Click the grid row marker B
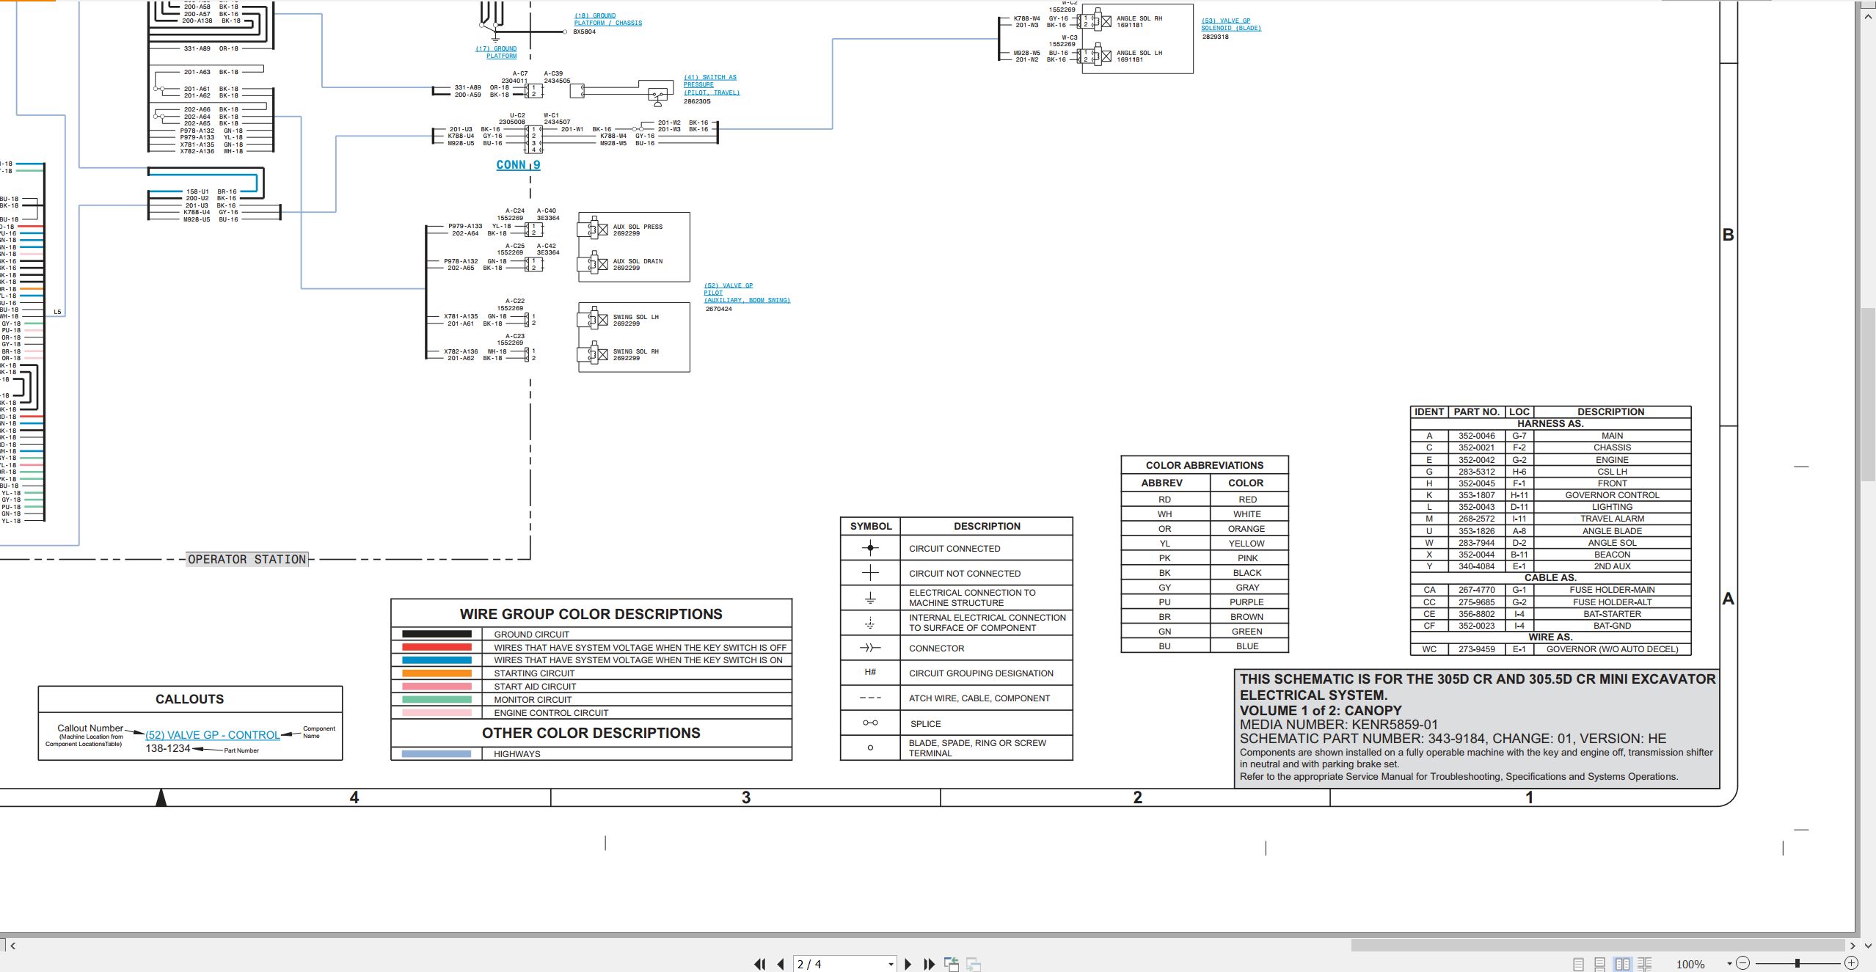1876x972 pixels. 1728,235
